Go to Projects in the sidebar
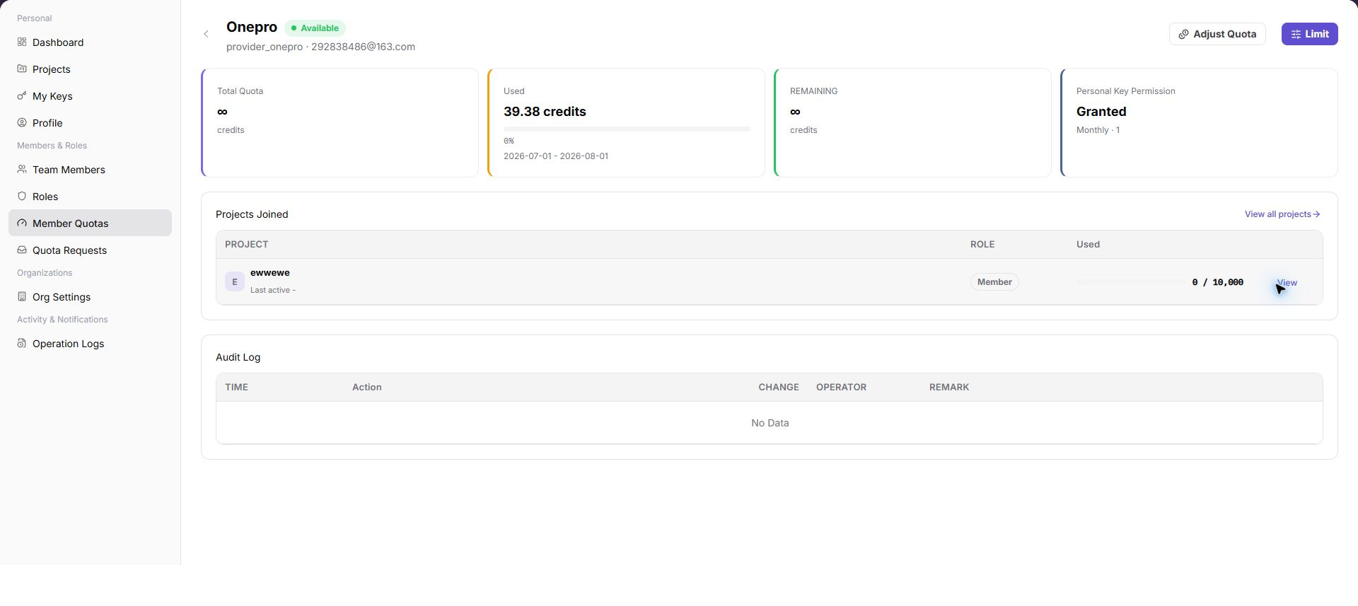The width and height of the screenshot is (1358, 606). [x=90, y=69]
